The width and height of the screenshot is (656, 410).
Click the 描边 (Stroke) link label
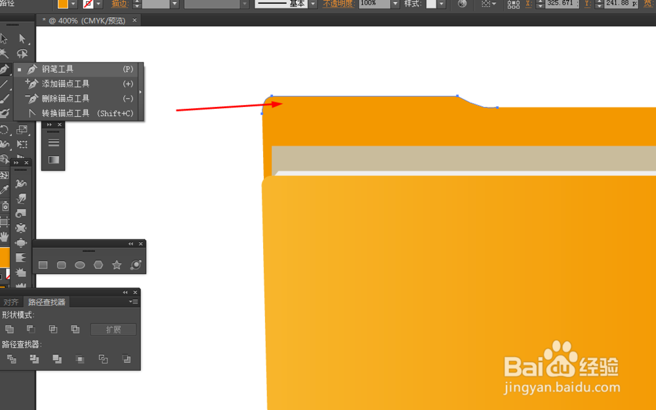coord(119,4)
